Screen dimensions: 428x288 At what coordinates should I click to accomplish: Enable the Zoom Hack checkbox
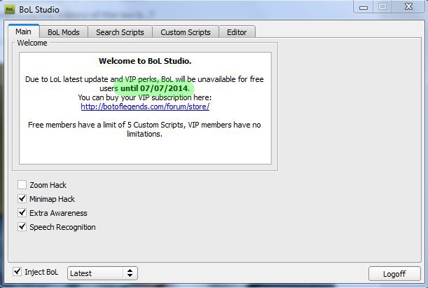coord(22,185)
